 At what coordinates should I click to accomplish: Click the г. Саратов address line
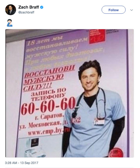pos(50,117)
